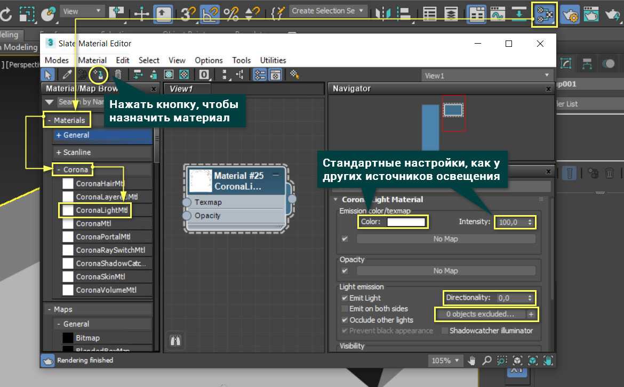Open the Modes menu
624x387 pixels.
[x=57, y=60]
